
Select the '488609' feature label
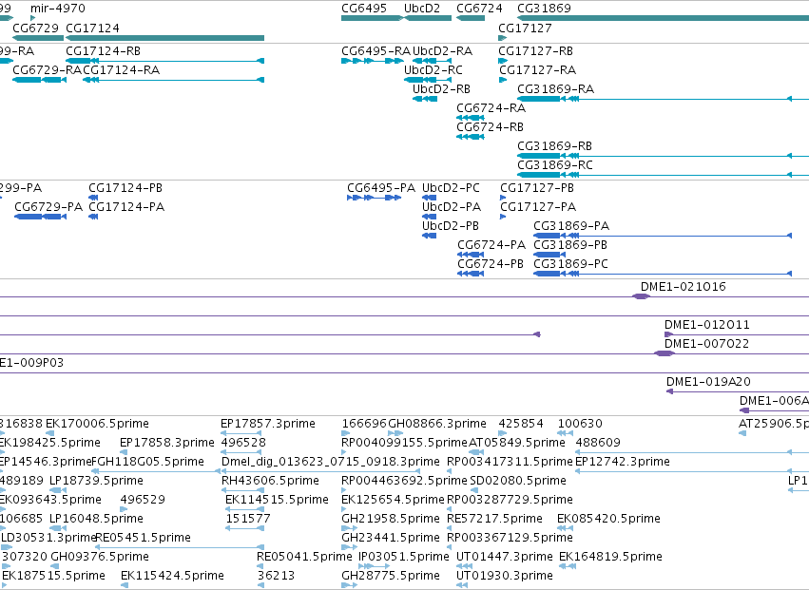point(598,443)
